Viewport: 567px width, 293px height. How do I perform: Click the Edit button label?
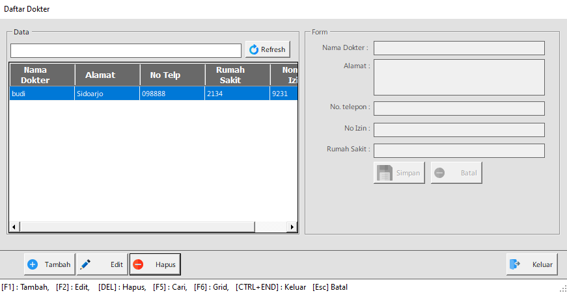pos(117,264)
